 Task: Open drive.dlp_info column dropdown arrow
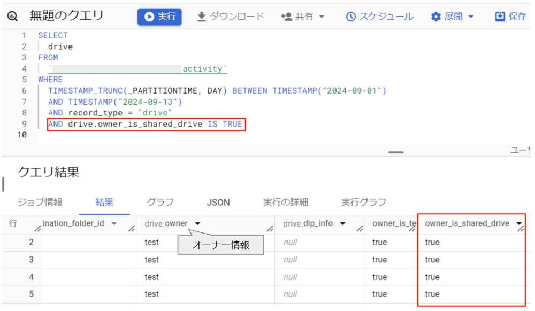click(343, 223)
